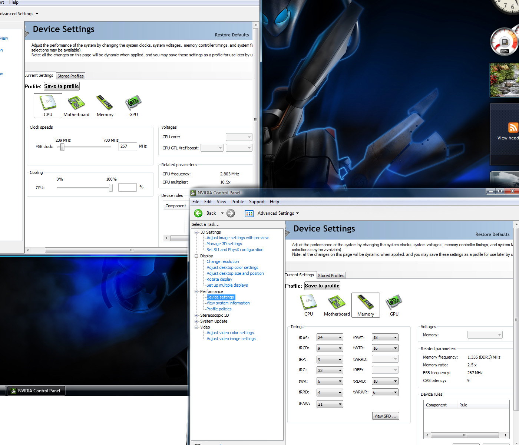Image resolution: width=519 pixels, height=445 pixels.
Task: Open the Support menu
Action: (257, 202)
